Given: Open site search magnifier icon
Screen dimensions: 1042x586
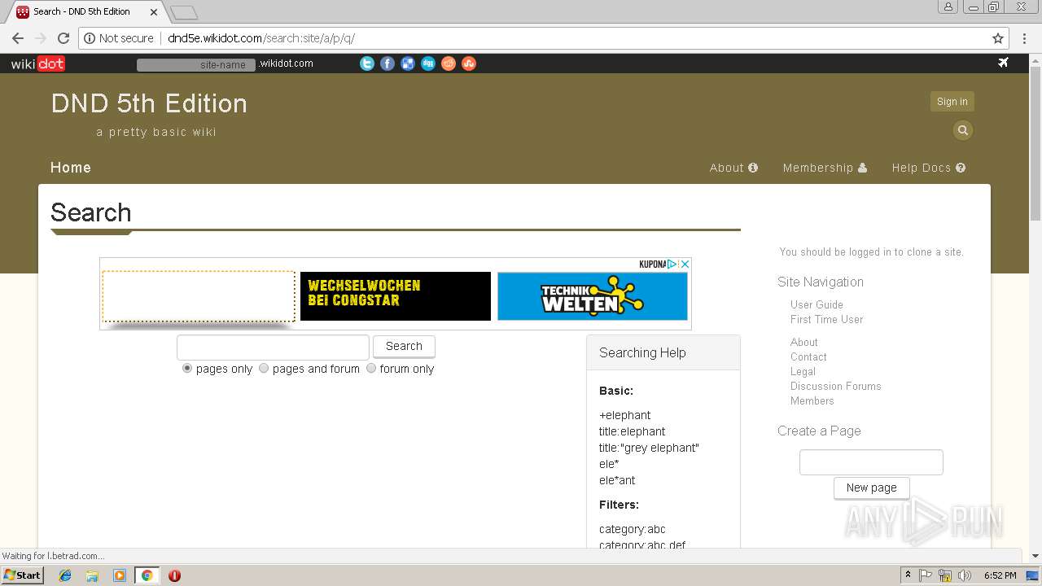Looking at the screenshot, I should (963, 130).
